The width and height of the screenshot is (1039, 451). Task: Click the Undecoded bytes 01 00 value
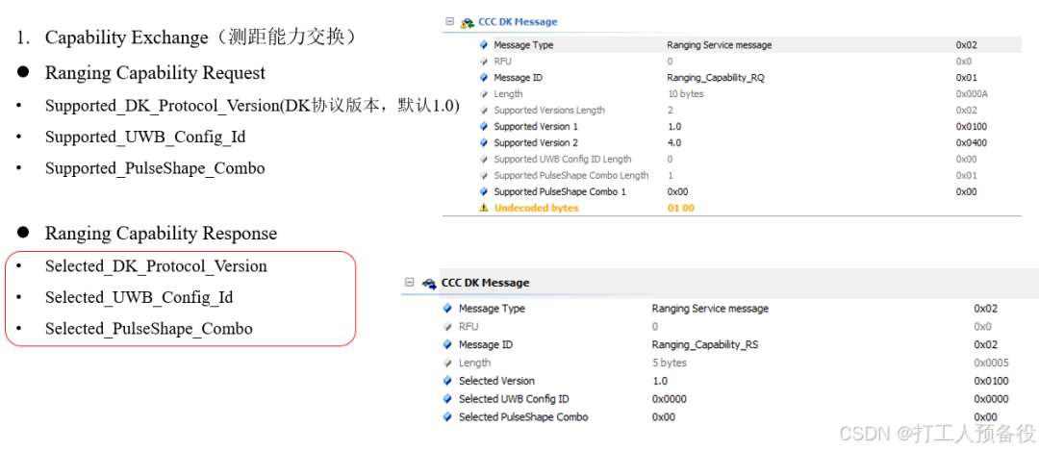[x=680, y=208]
